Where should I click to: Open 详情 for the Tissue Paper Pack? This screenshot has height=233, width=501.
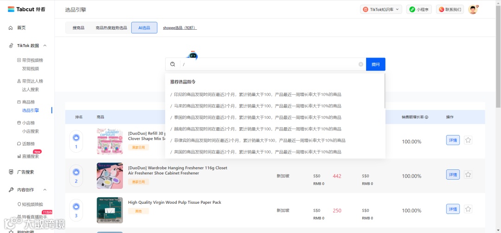[x=453, y=209]
